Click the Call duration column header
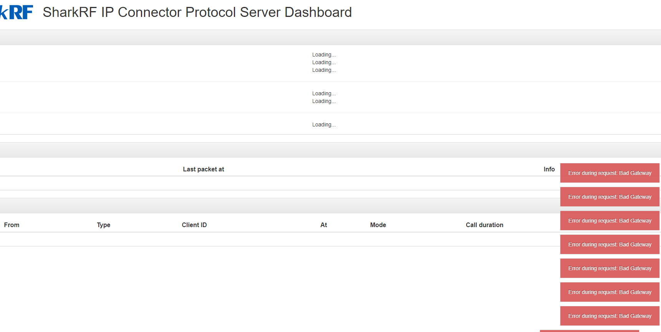Screen dimensions: 661x332 tap(484, 225)
